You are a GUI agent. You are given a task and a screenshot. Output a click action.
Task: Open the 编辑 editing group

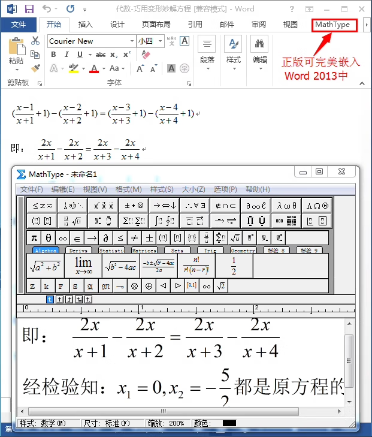(x=260, y=53)
